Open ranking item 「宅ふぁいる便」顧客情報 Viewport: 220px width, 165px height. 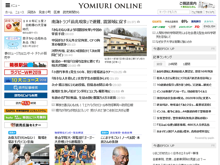click(183, 125)
